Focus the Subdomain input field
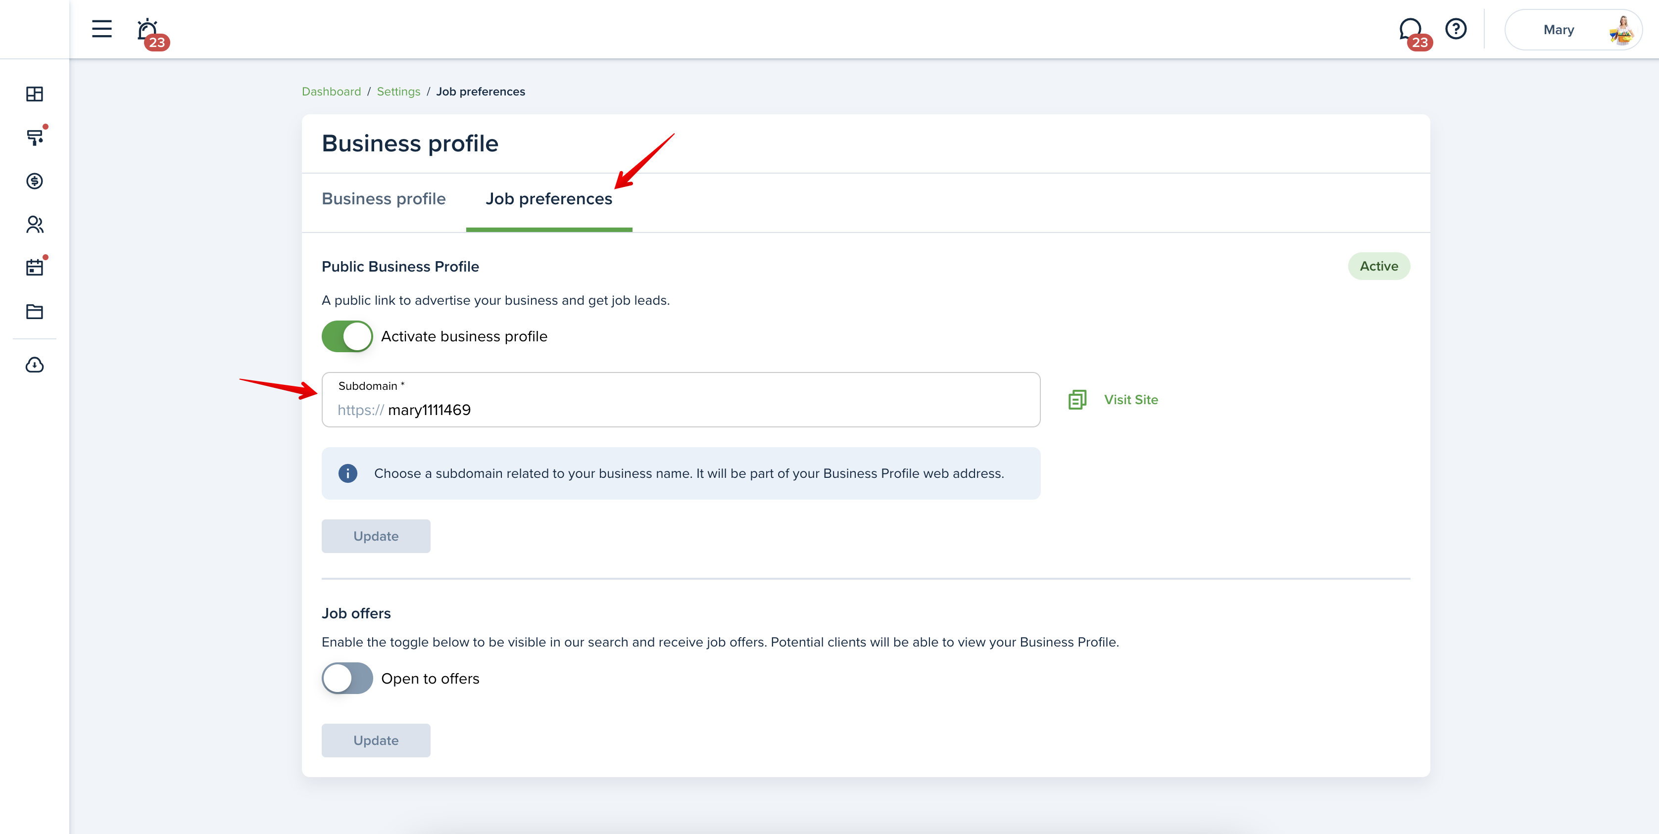 681,400
